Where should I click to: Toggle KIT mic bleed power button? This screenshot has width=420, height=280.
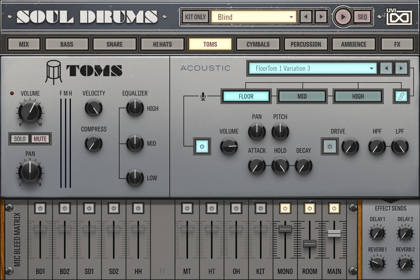tap(261, 208)
